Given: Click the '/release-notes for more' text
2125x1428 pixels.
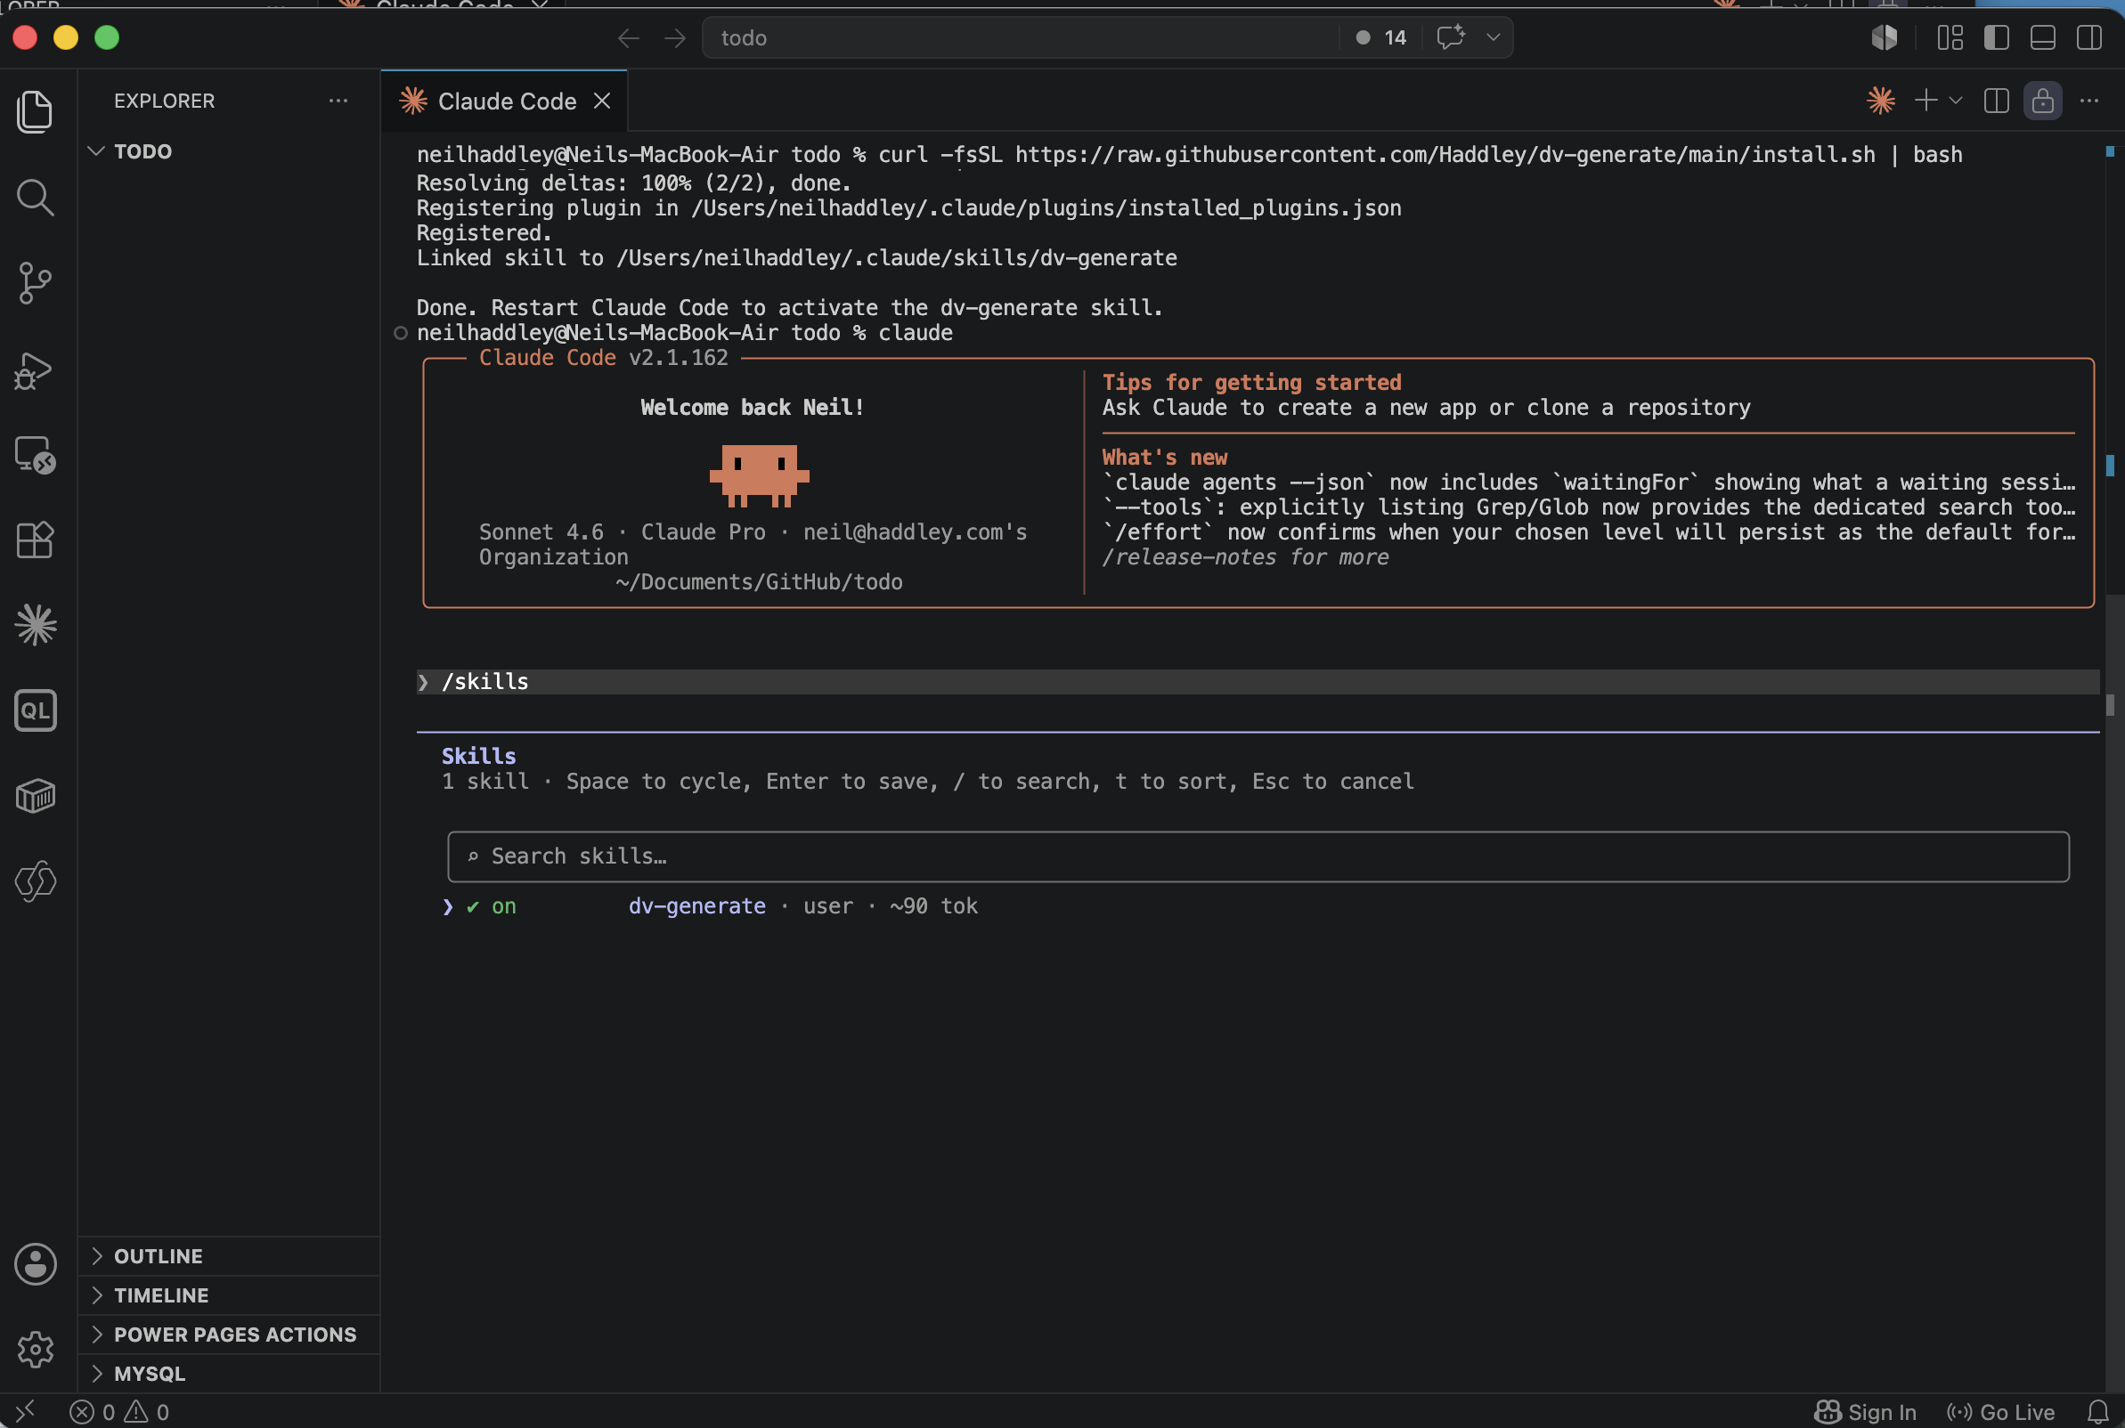Looking at the screenshot, I should click(1245, 556).
